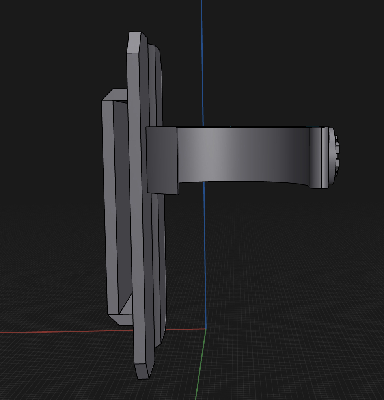The image size is (384, 400).
Task: Select the curved C-clamp bracket arm
Action: click(x=244, y=154)
